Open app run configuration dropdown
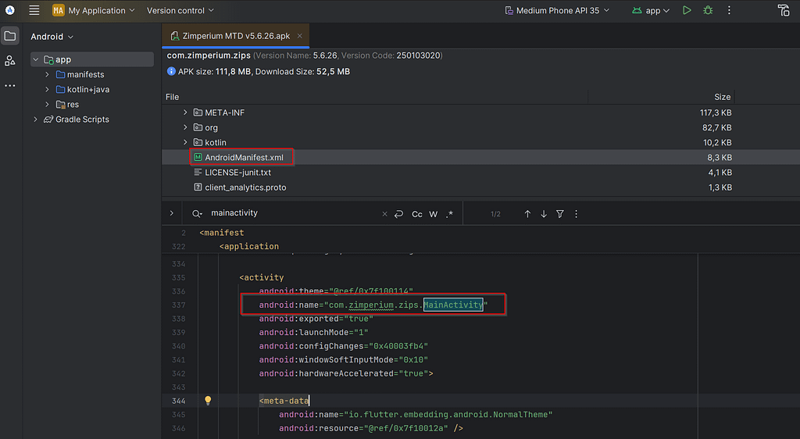 click(x=651, y=10)
